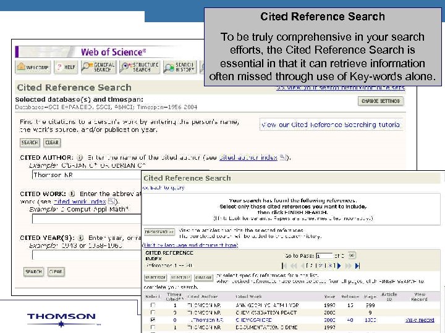This screenshot has height=333, width=445.
Task: Click icon after cited work index link
Action: tap(111, 201)
